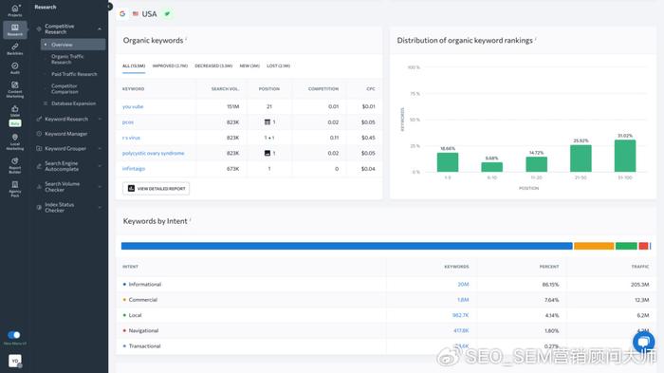Viewport: 664px width, 373px height.
Task: Click the red Navigational intent bar segment
Action: tap(643, 246)
